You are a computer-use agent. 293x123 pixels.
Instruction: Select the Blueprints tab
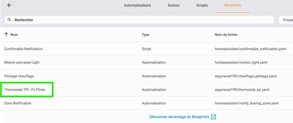[233, 5]
